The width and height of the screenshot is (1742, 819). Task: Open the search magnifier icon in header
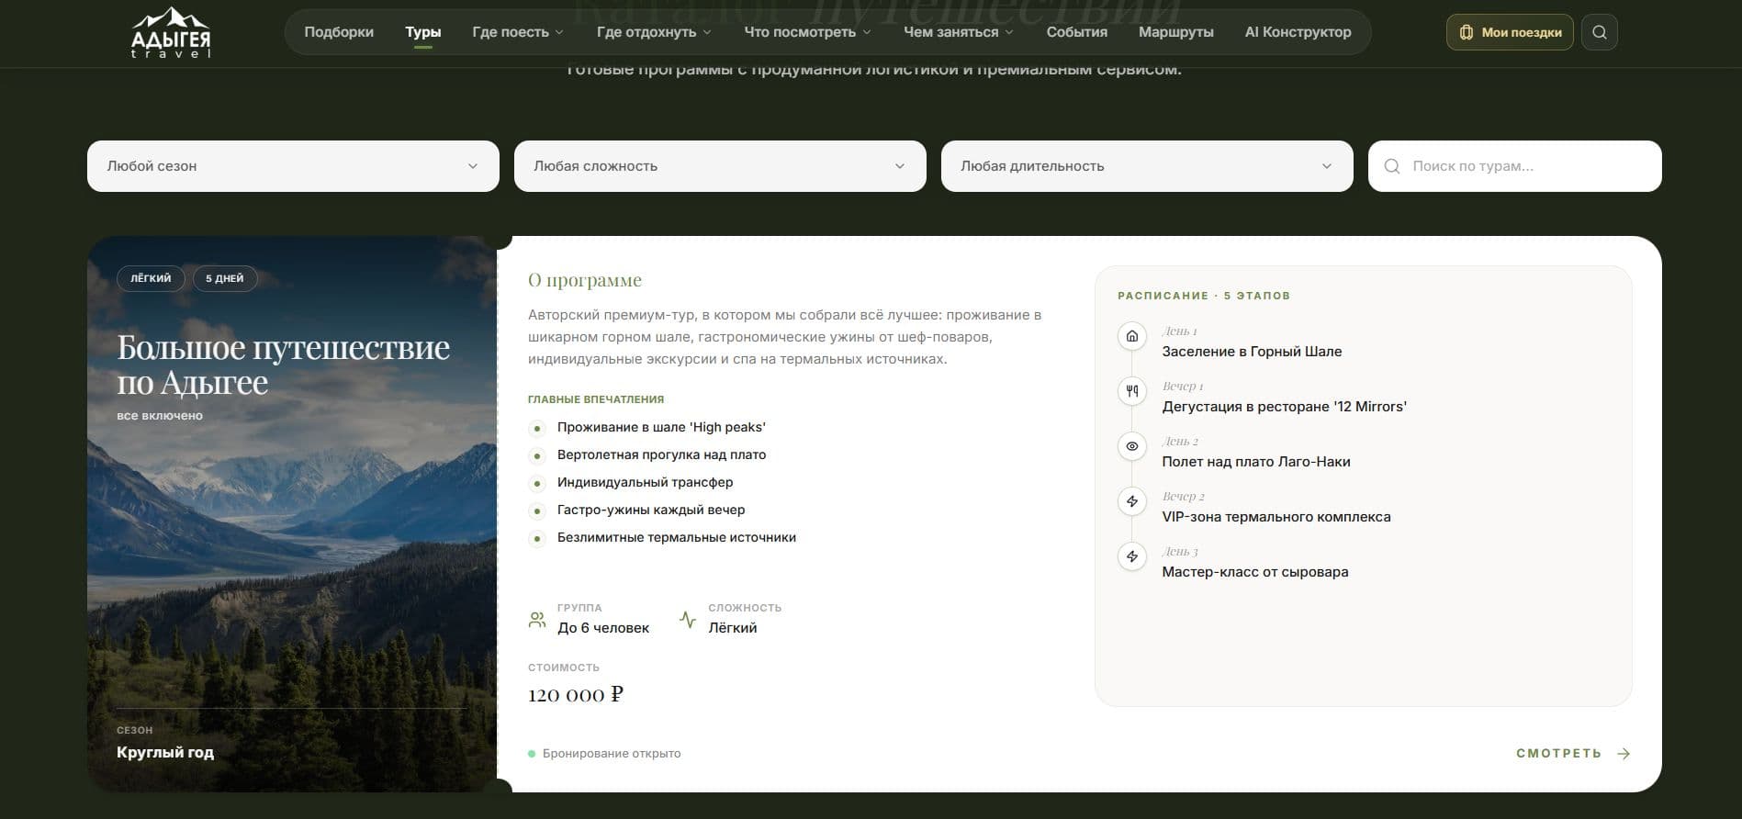point(1600,32)
